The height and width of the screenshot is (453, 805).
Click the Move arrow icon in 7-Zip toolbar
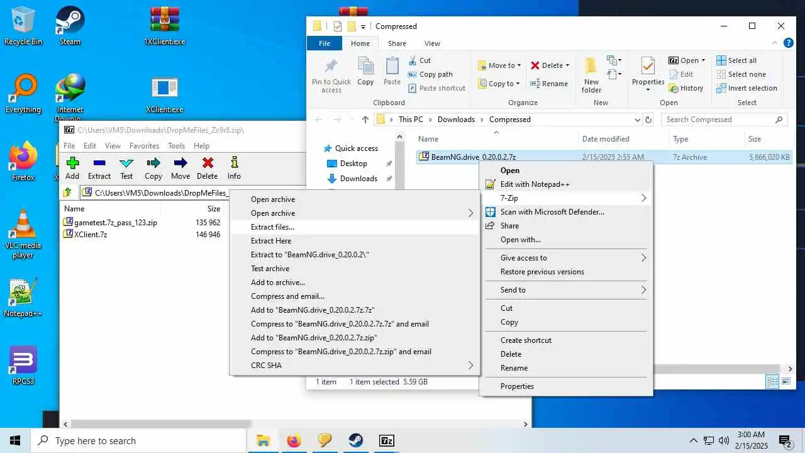tap(180, 164)
